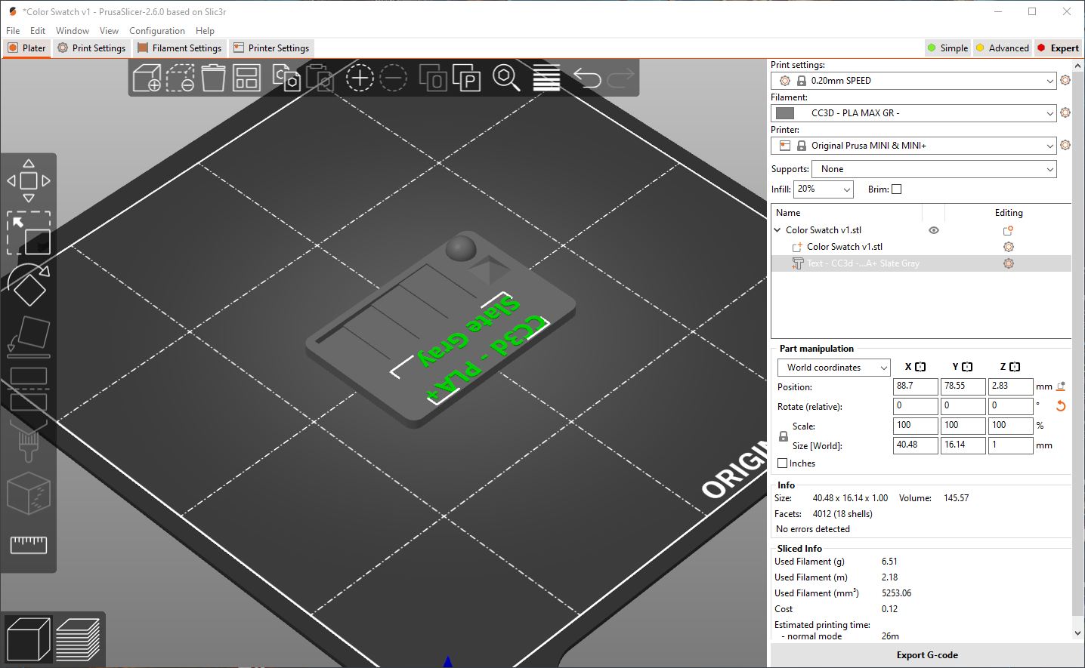The height and width of the screenshot is (668, 1085).
Task: Click the Undo arrow icon
Action: coord(587,78)
